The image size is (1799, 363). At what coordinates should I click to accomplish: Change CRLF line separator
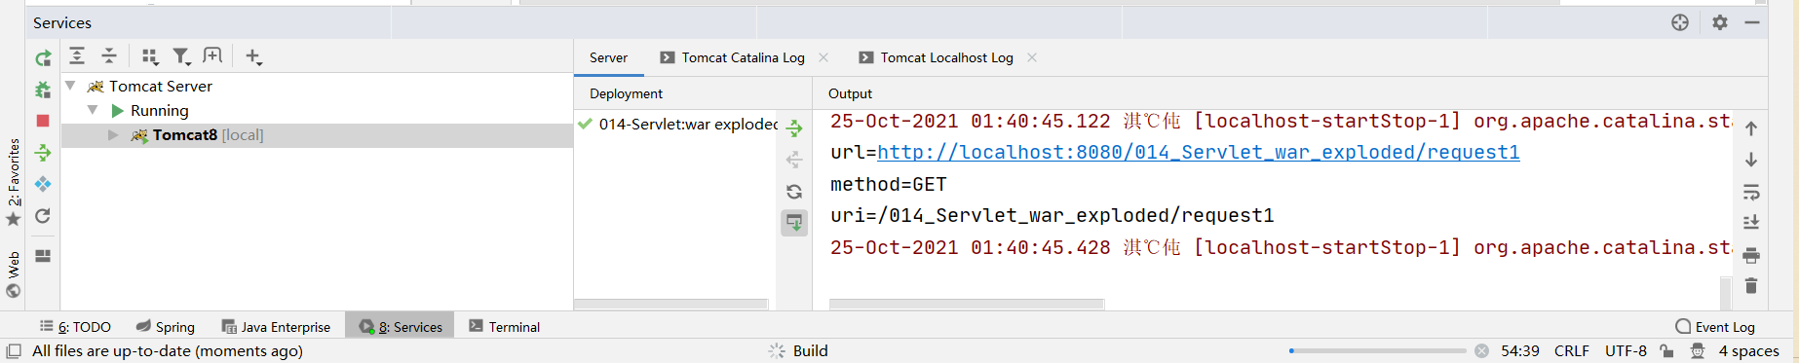pyautogui.click(x=1572, y=351)
